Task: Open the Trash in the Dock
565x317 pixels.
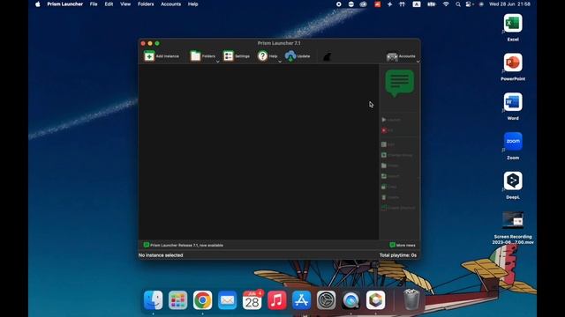Action: [x=411, y=300]
